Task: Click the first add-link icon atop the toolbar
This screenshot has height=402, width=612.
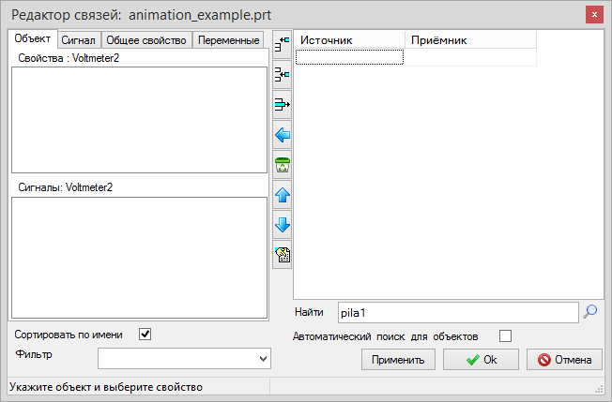Action: pyautogui.click(x=282, y=43)
